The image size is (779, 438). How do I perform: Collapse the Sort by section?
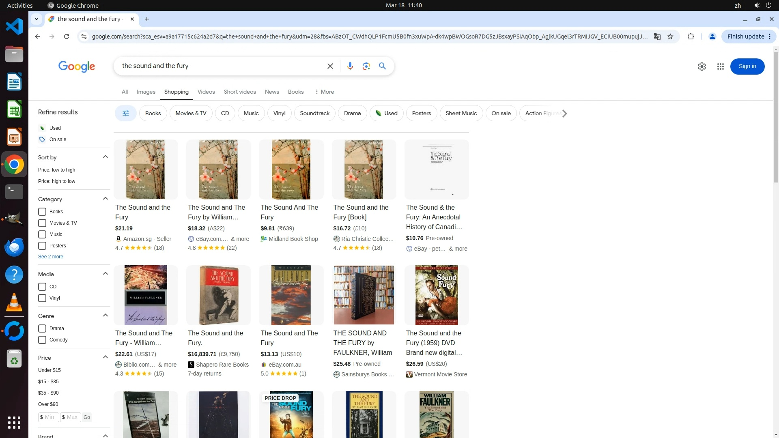click(x=105, y=157)
